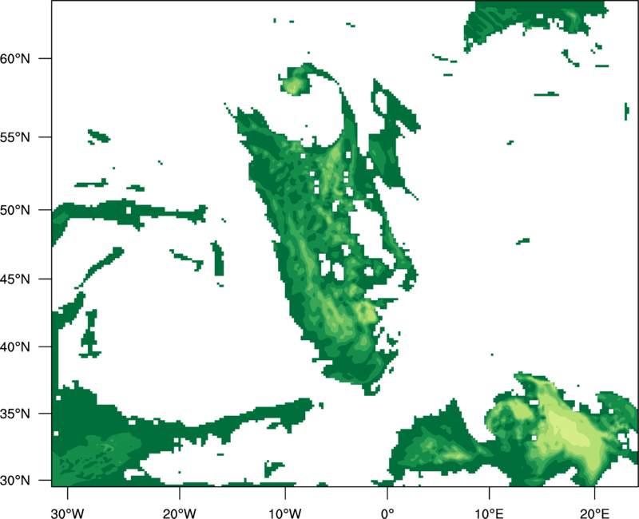The width and height of the screenshot is (639, 519).
Task: Click the 55°N latitude label
Action: [15, 137]
